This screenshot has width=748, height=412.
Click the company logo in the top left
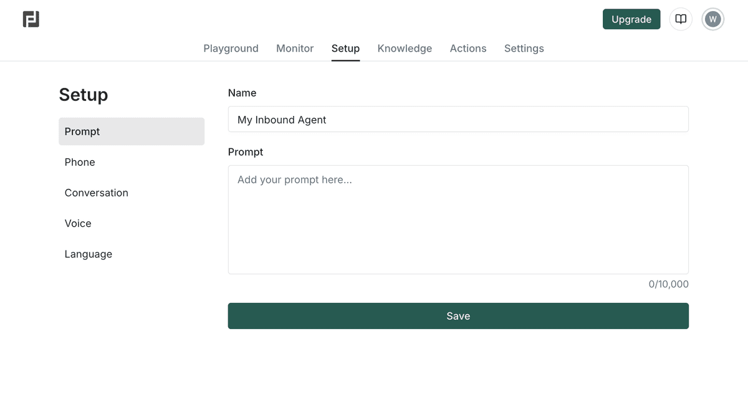tap(31, 19)
